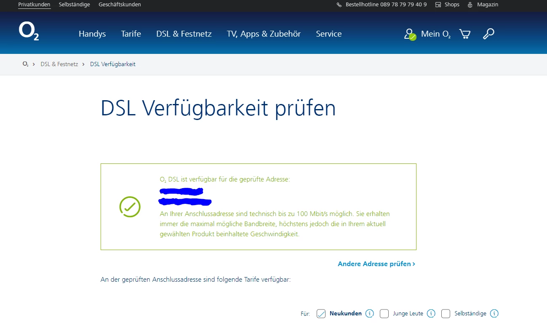Viewport: 547px width, 336px height.
Task: Show info icon for Junge Leute
Action: point(431,314)
